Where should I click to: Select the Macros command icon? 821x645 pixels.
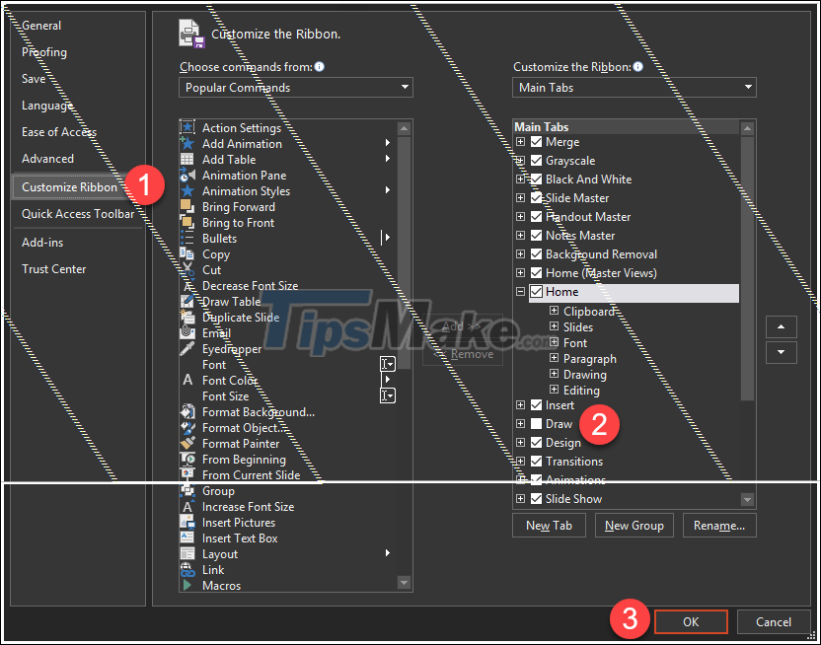187,585
